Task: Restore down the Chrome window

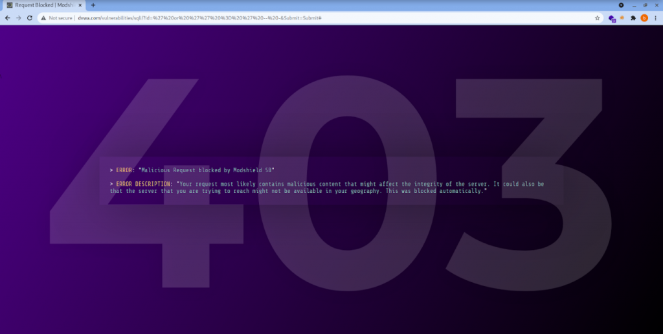Action: coord(646,5)
